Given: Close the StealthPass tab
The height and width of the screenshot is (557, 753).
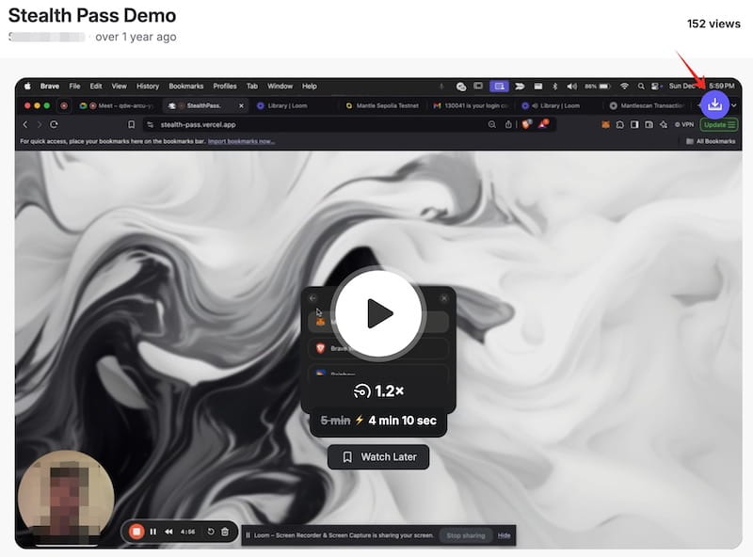Looking at the screenshot, I should pyautogui.click(x=241, y=105).
